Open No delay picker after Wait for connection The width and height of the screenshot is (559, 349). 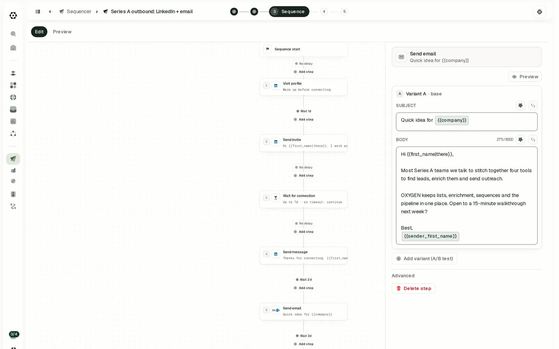[x=304, y=223]
